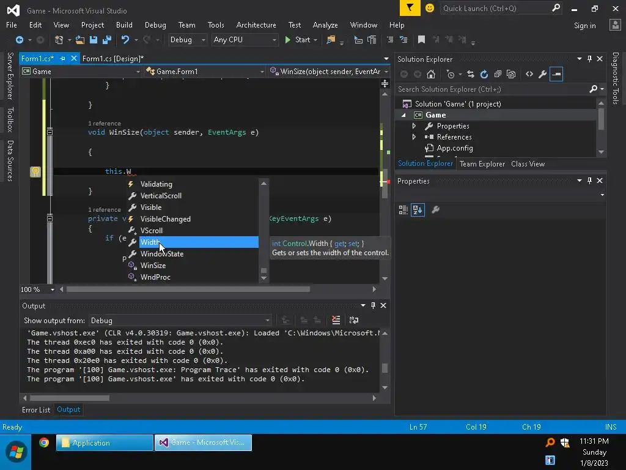Open the Debug solution configuration dropdown

187,40
